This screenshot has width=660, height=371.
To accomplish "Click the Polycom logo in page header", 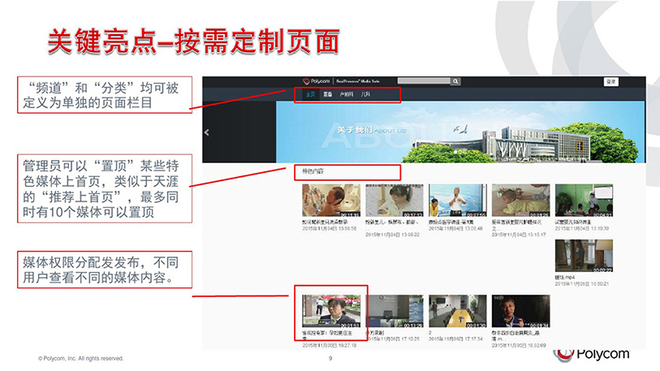I will click(x=317, y=81).
